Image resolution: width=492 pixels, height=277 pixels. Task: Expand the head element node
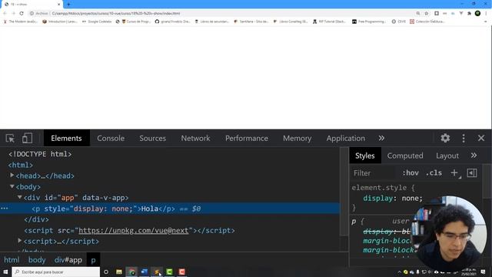pos(12,175)
